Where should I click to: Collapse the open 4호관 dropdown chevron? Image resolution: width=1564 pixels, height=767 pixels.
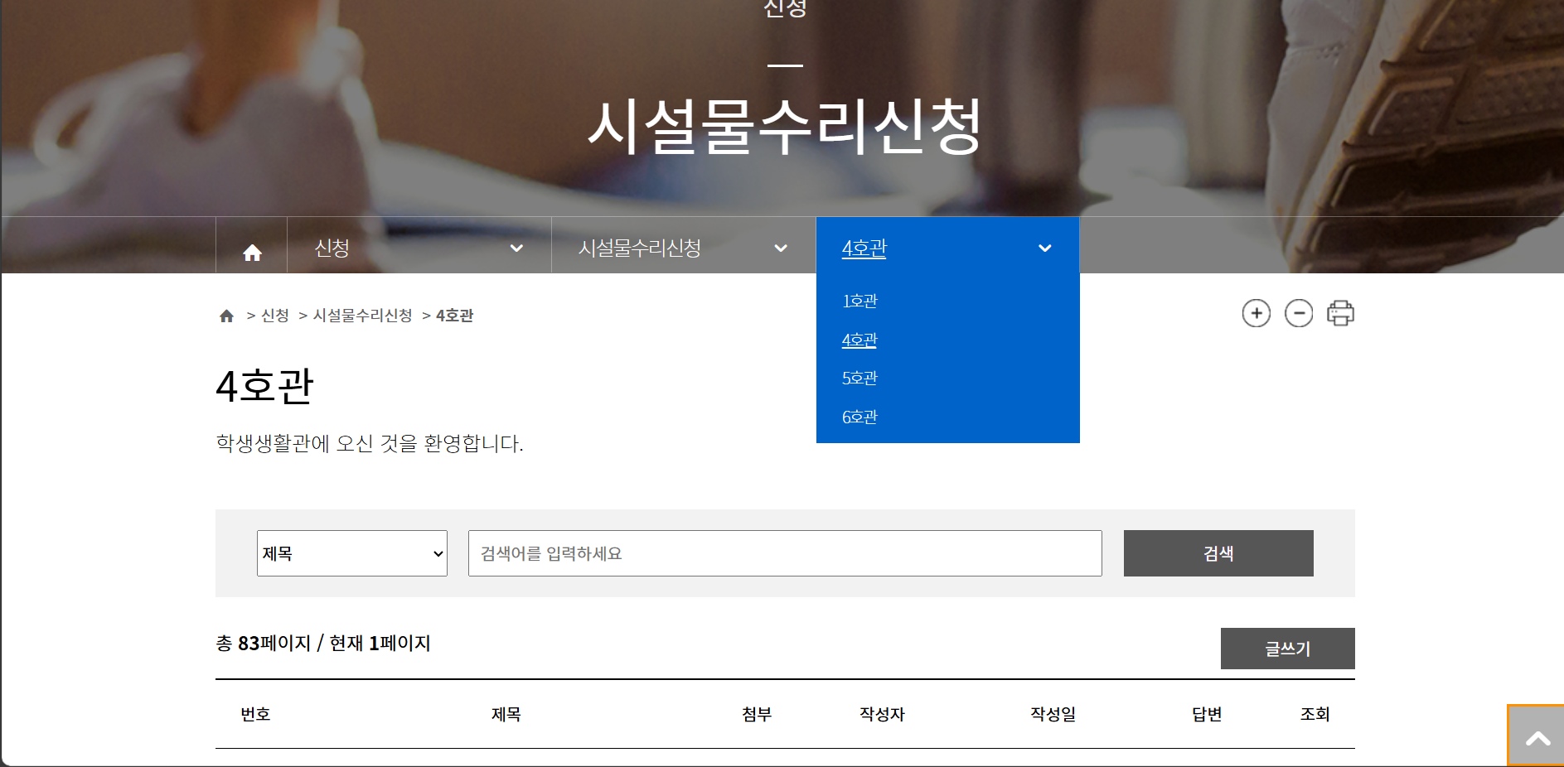pos(1045,248)
